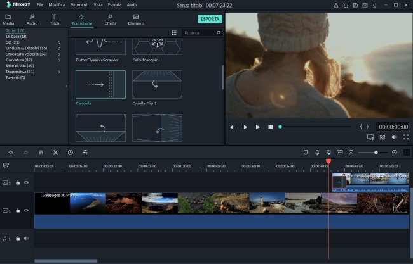Image resolution: width=413 pixels, height=264 pixels.
Task: Switch to the Effetti tab
Action: click(110, 19)
